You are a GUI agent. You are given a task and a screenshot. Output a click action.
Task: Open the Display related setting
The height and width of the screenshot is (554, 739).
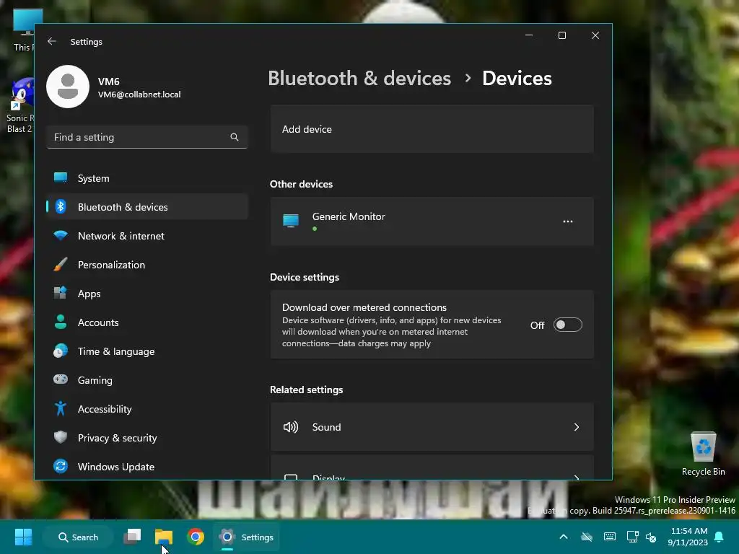432,467
